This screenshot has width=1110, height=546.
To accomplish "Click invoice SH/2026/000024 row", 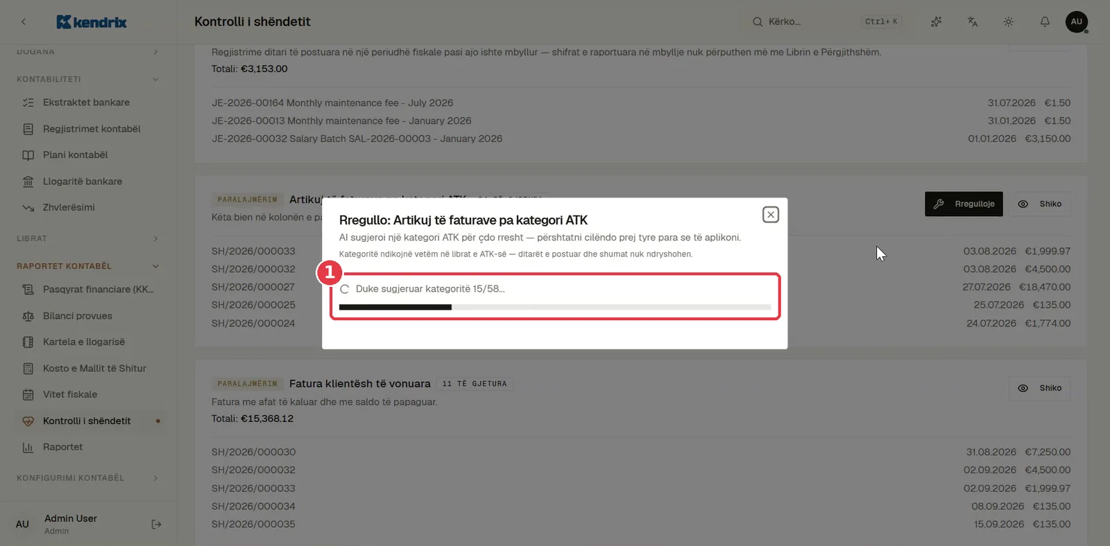I will [x=253, y=323].
